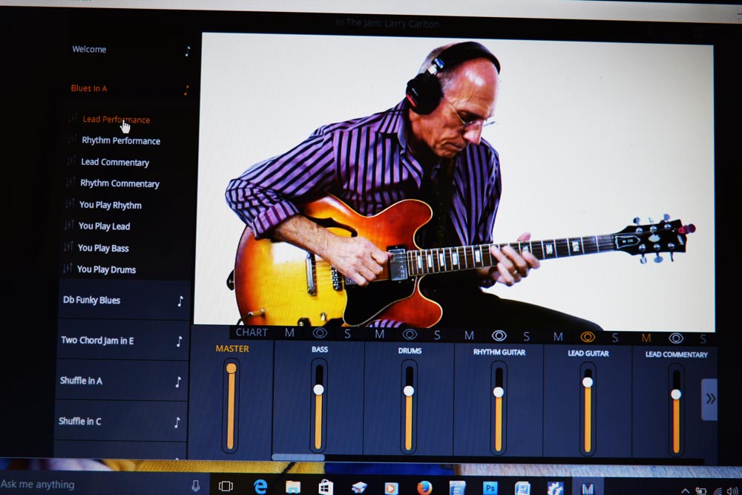Image resolution: width=742 pixels, height=495 pixels.
Task: Click the mixer icon left of Lead Commentary
Action: click(x=71, y=160)
